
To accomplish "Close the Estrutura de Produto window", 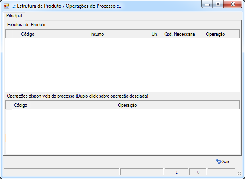I will 233,4.
